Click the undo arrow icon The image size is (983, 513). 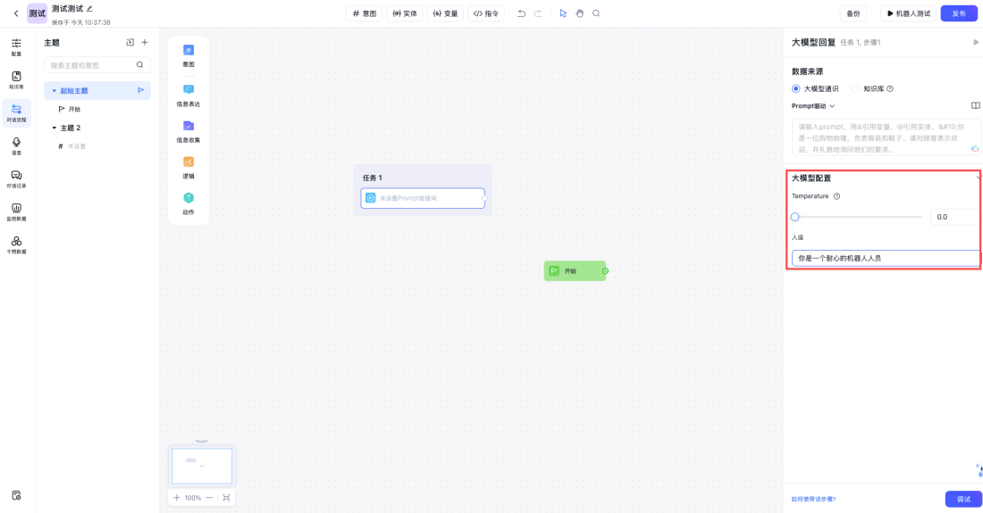tap(522, 13)
